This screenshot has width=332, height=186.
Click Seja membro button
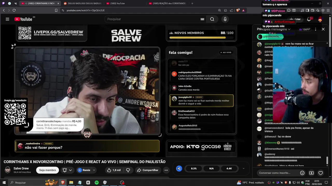(47, 170)
